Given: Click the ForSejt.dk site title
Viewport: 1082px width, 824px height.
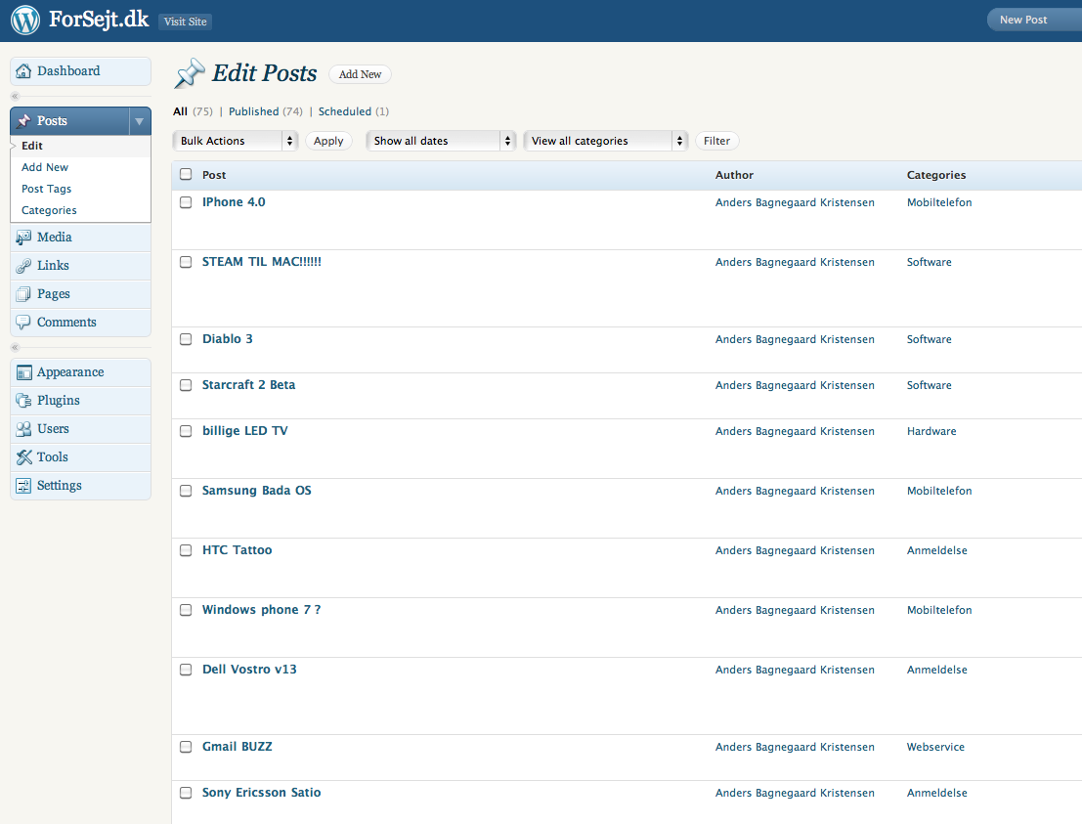Looking at the screenshot, I should click(99, 20).
